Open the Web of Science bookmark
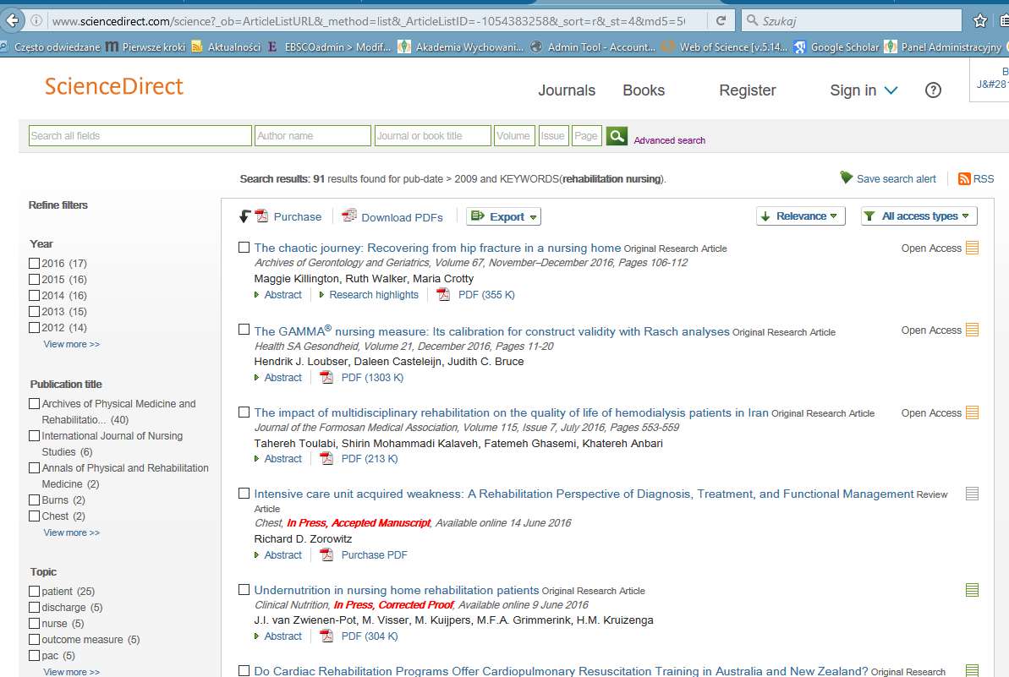1009x677 pixels. click(x=725, y=47)
